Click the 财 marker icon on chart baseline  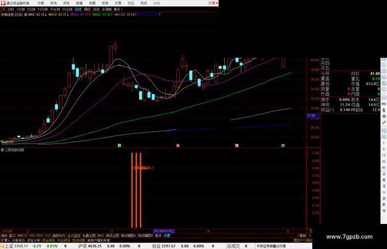(283, 145)
